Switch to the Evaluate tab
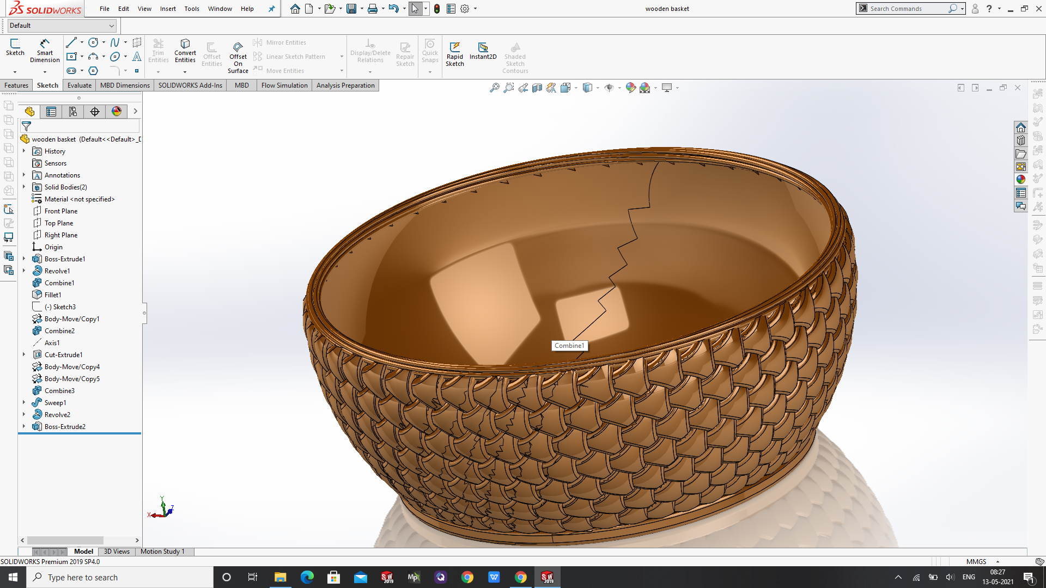This screenshot has width=1046, height=588. point(80,85)
